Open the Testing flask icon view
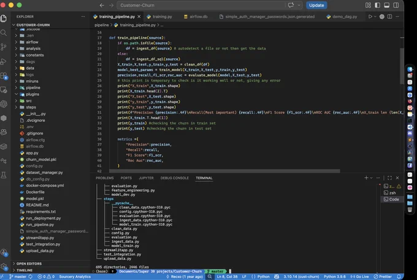This screenshot has height=280, width=417. click(4, 175)
